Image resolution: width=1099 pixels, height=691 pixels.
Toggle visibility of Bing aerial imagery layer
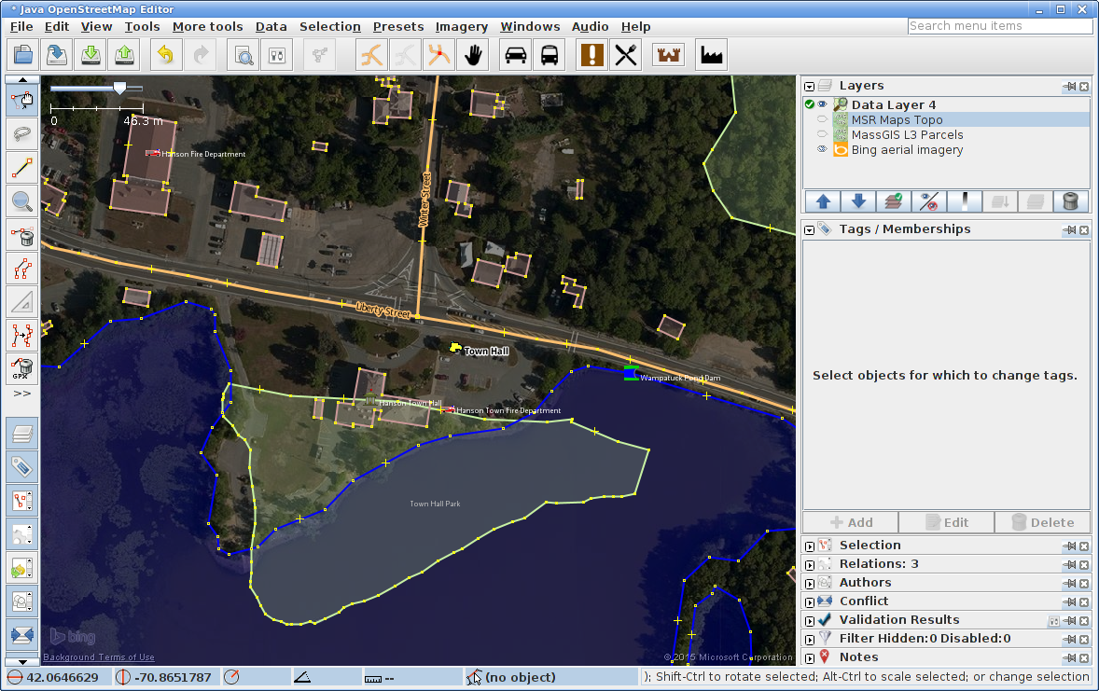pyautogui.click(x=822, y=150)
